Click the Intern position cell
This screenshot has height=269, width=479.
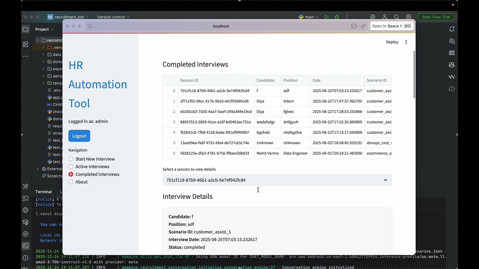pos(296,101)
